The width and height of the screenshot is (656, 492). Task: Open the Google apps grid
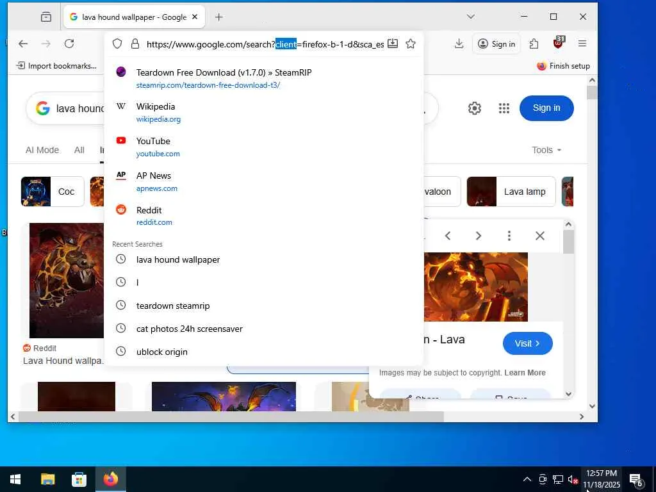(x=504, y=108)
